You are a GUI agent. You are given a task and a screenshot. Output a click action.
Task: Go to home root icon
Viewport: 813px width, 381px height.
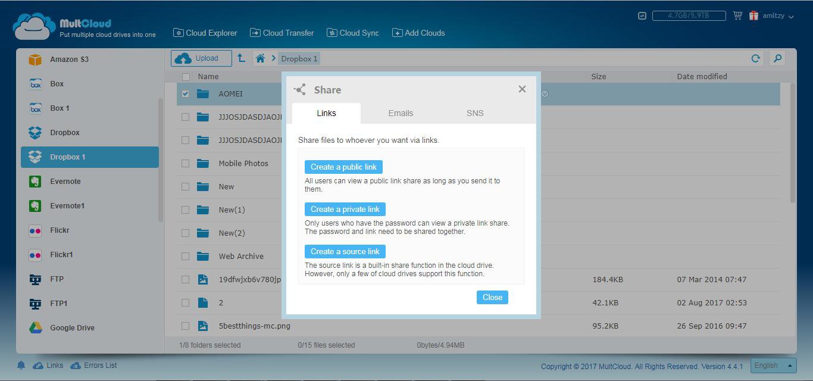coord(260,58)
